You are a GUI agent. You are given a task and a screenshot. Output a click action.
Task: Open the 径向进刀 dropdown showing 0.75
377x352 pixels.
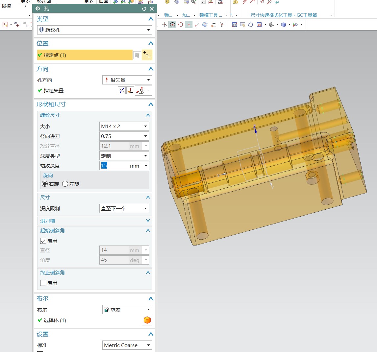coord(124,136)
